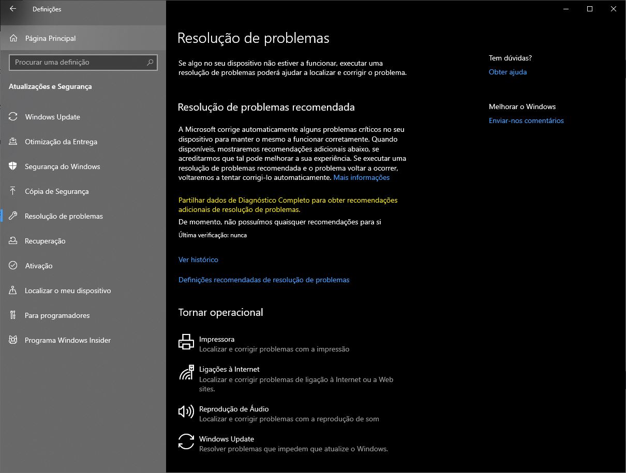626x473 pixels.
Task: Go to Página Principal
Action: point(83,38)
